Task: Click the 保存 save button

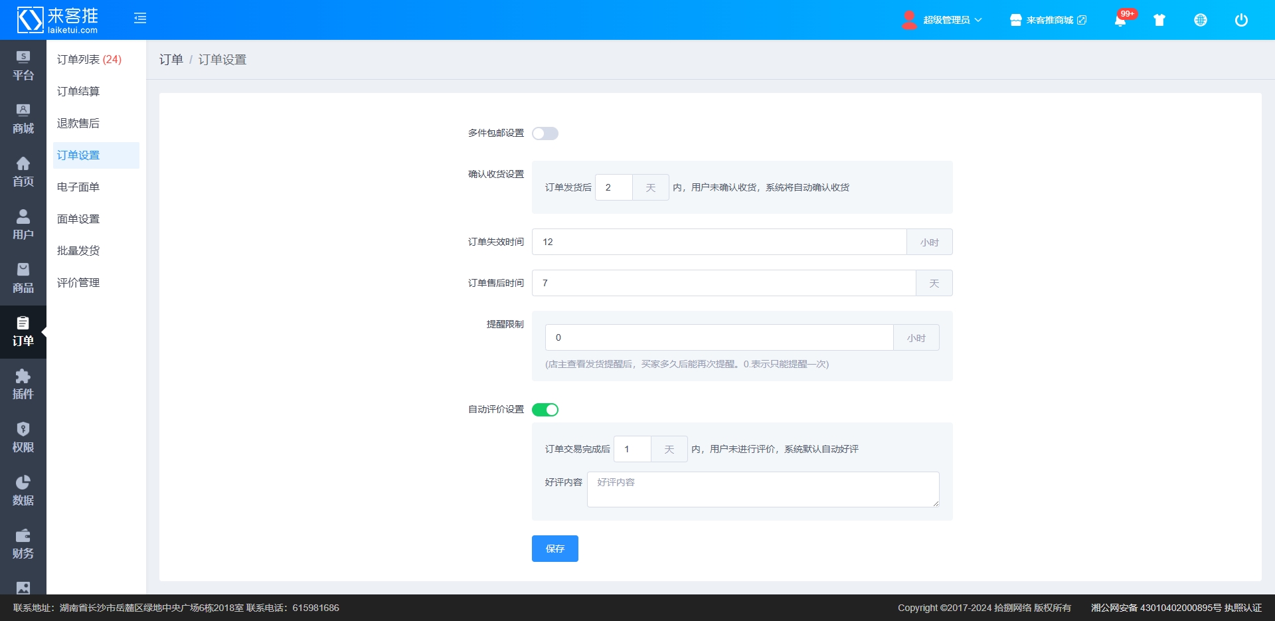Action: pos(554,549)
